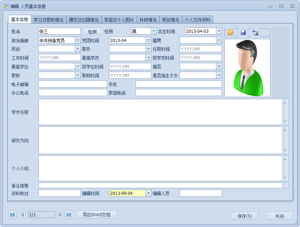Screen dimensions: 300x227
Task: Click the 编辑人员 input field
Action: click(x=201, y=193)
